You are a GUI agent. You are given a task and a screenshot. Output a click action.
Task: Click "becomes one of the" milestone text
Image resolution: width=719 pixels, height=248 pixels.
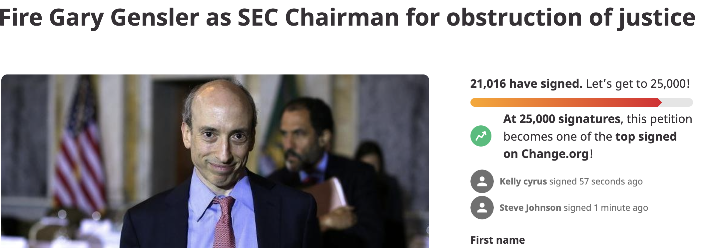click(558, 137)
